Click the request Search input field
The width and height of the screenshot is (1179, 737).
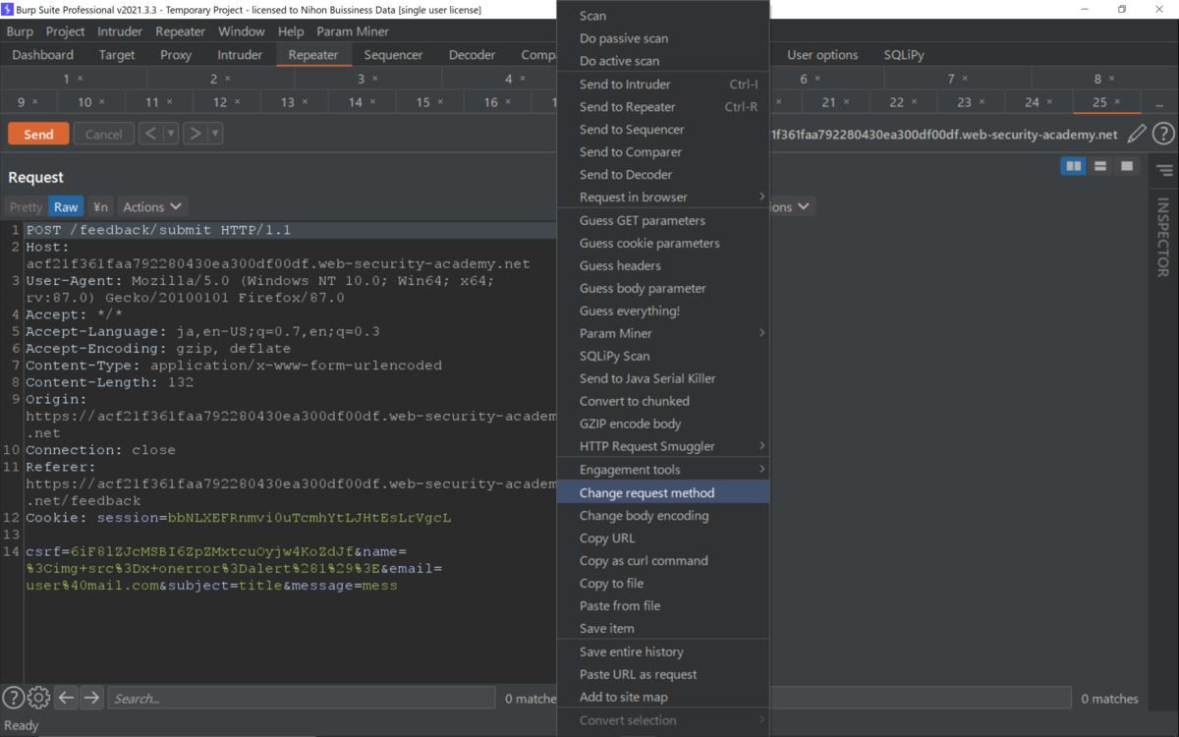coord(302,698)
